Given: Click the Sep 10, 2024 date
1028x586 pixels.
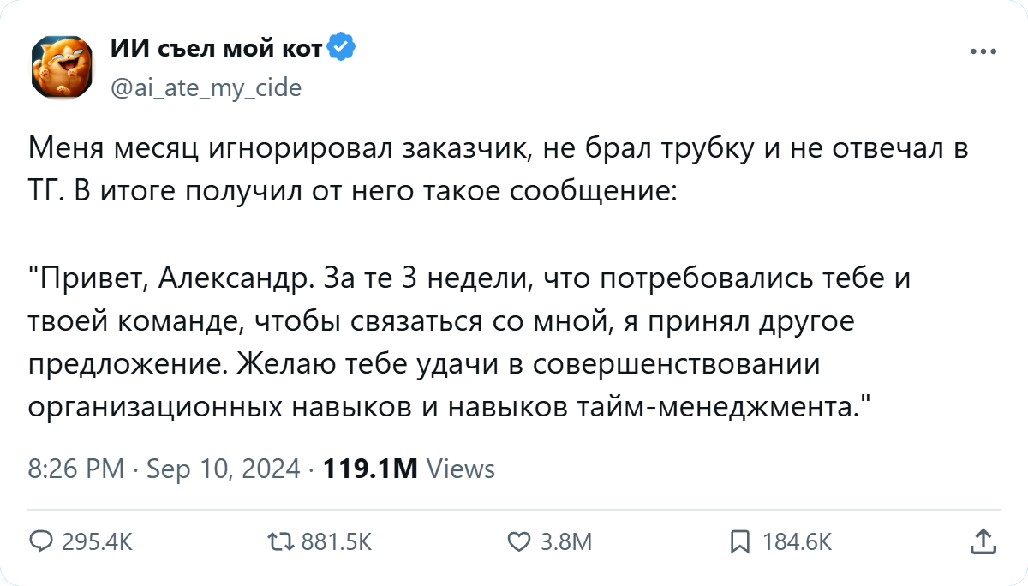Looking at the screenshot, I should pyautogui.click(x=223, y=469).
